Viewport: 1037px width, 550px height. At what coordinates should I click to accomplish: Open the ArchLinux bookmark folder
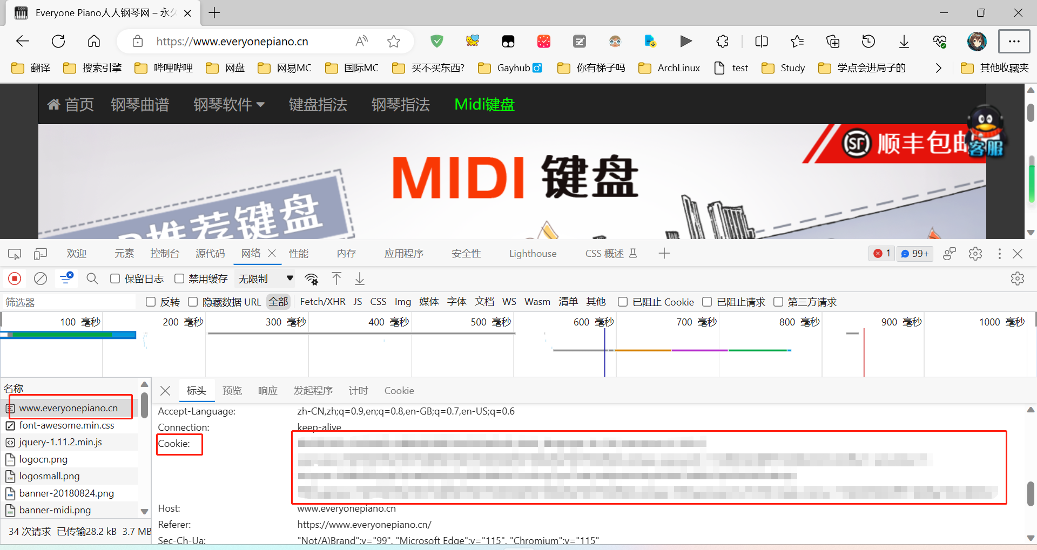click(669, 68)
